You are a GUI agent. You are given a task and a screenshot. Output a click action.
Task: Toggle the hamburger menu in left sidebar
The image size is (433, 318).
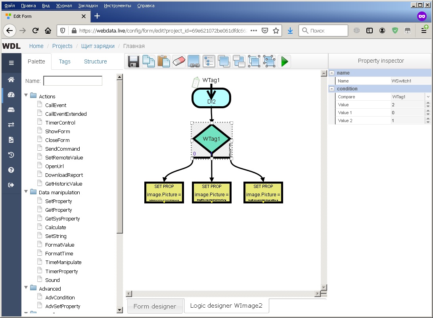click(x=11, y=63)
